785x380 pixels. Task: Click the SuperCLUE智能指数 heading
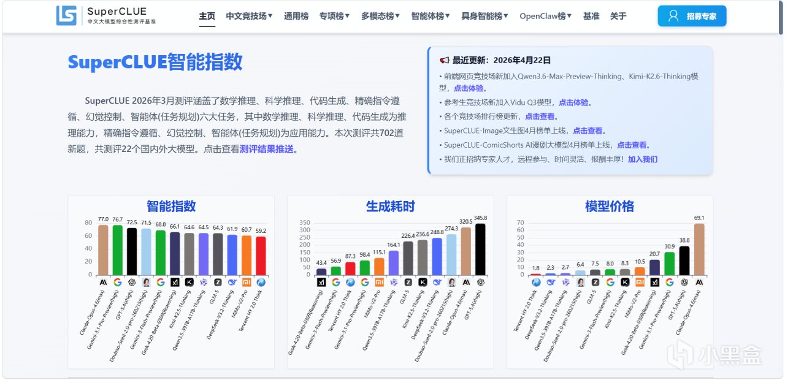tap(155, 62)
